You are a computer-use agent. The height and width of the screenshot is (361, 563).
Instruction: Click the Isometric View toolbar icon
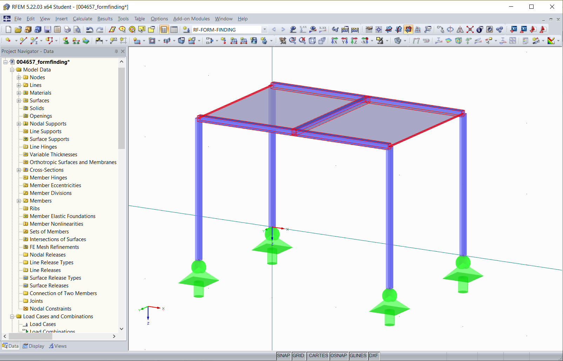tap(312, 41)
